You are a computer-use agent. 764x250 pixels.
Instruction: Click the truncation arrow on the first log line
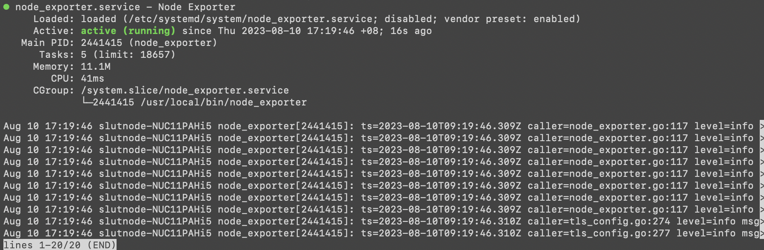(x=761, y=126)
